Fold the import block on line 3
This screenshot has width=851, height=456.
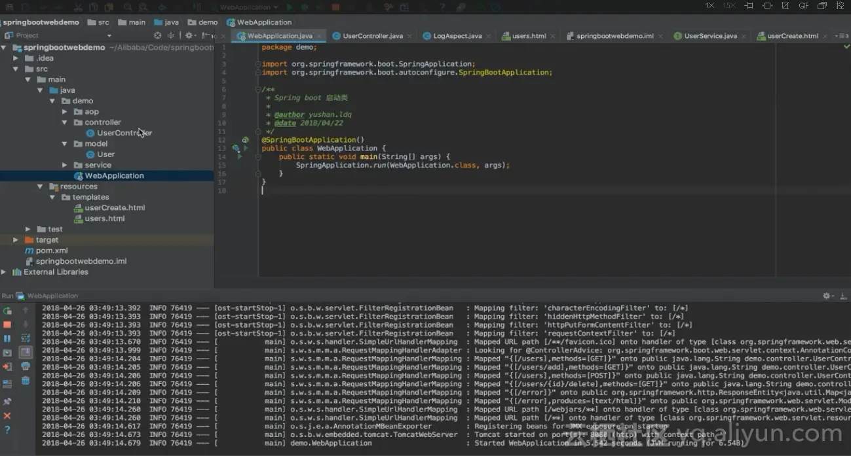(x=258, y=64)
